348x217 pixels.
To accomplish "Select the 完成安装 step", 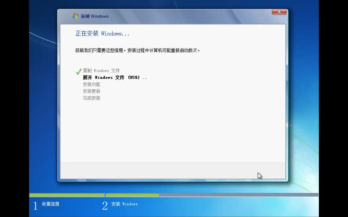I will 92,98.
